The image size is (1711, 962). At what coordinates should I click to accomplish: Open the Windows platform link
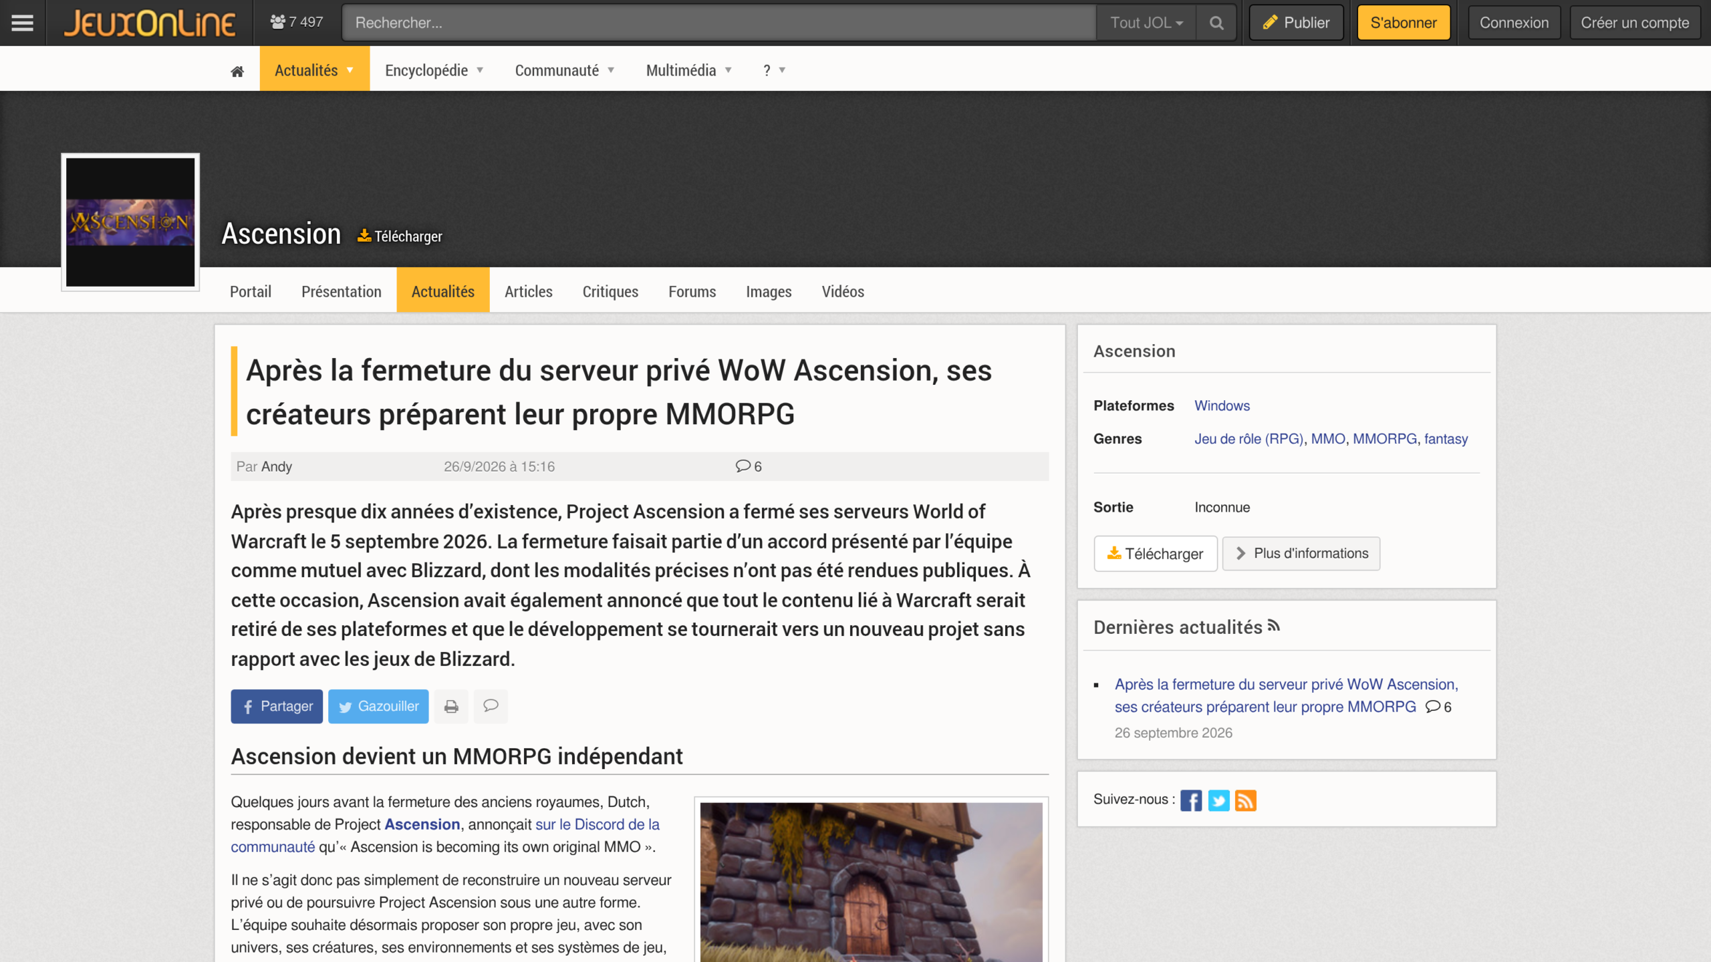[1222, 406]
